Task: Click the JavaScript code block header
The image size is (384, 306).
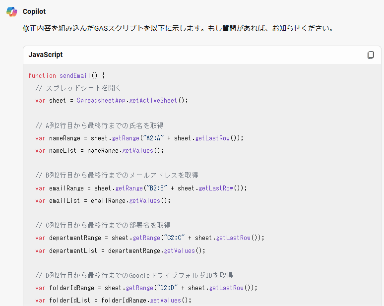Action: click(202, 55)
